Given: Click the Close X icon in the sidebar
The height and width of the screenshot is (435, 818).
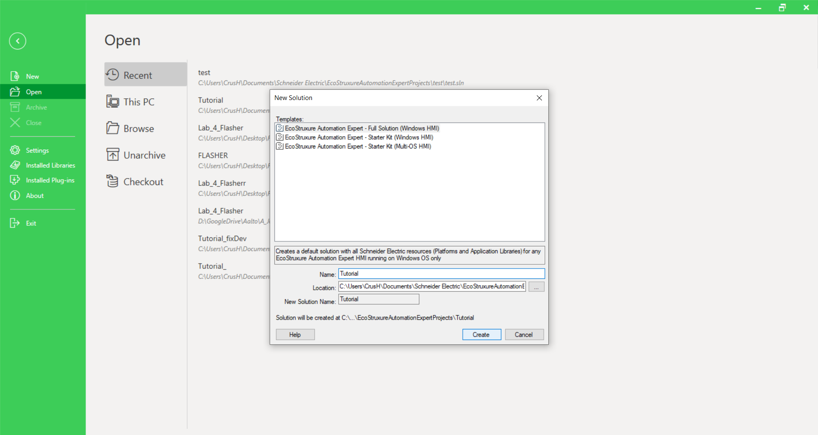Looking at the screenshot, I should click(15, 123).
